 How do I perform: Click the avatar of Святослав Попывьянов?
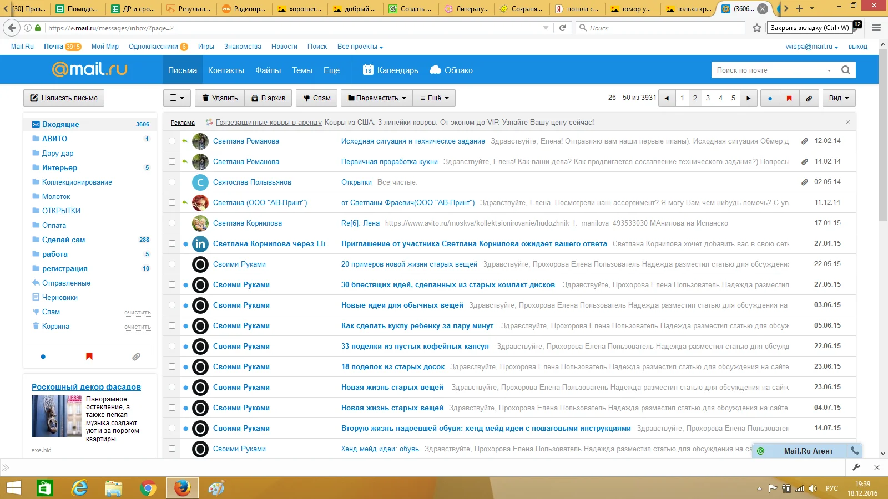point(200,182)
